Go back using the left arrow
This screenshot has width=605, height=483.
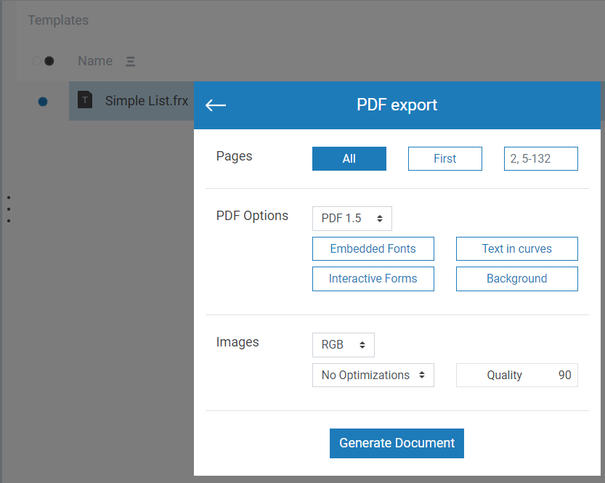click(216, 105)
